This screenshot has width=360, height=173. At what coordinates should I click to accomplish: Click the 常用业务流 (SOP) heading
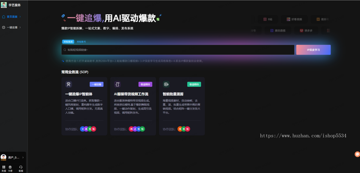click(75, 72)
